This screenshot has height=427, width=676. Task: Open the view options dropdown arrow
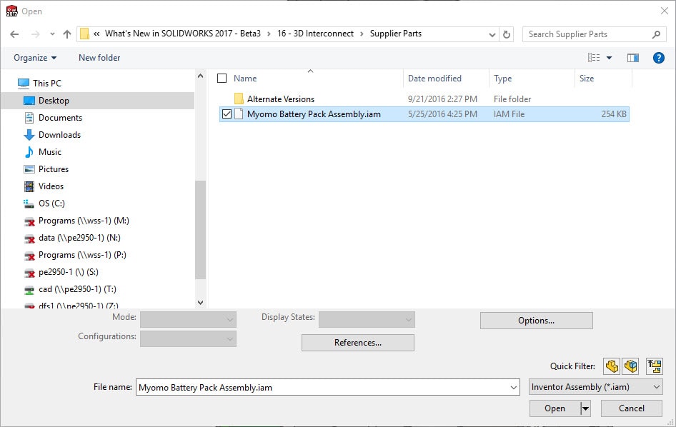tap(609, 58)
